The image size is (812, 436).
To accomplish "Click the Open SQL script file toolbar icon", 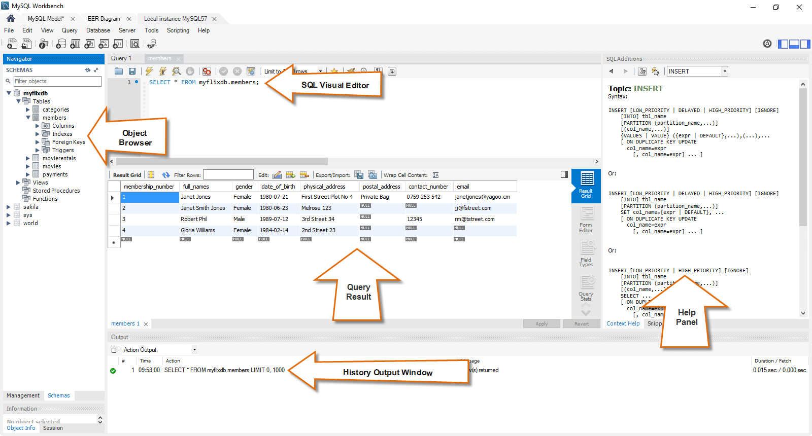I will pyautogui.click(x=27, y=44).
